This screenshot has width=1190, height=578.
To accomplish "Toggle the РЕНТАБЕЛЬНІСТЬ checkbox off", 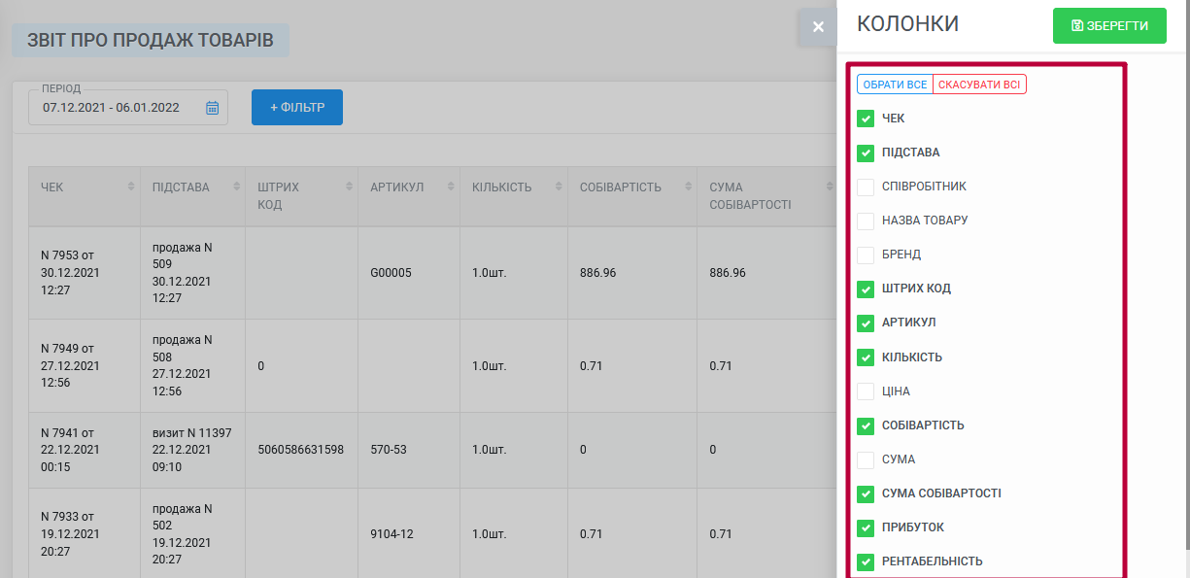I will [866, 561].
